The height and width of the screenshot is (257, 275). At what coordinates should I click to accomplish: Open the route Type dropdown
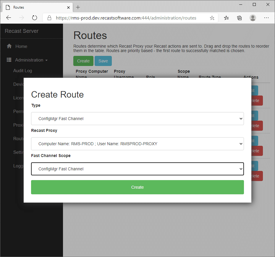(137, 119)
